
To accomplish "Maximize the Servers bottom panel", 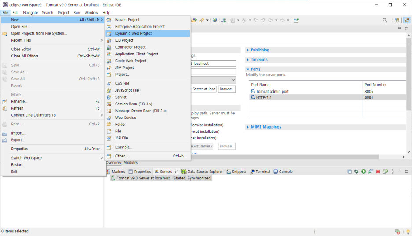I will [x=407, y=172].
